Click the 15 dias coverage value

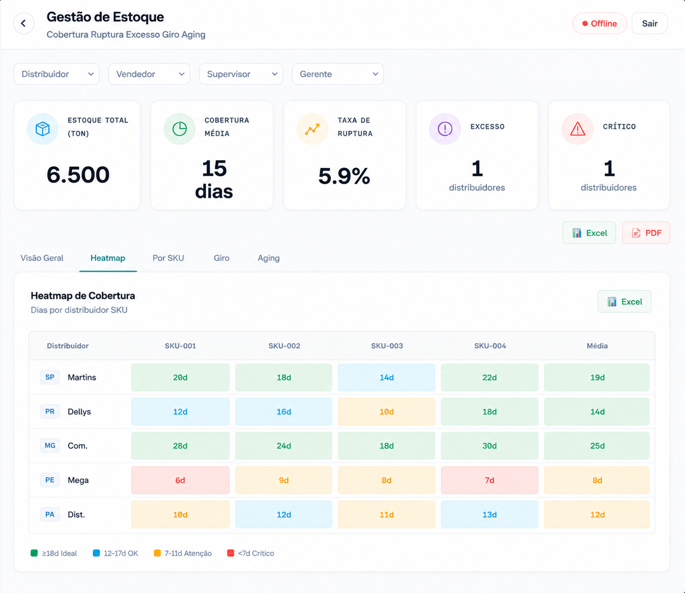point(214,180)
